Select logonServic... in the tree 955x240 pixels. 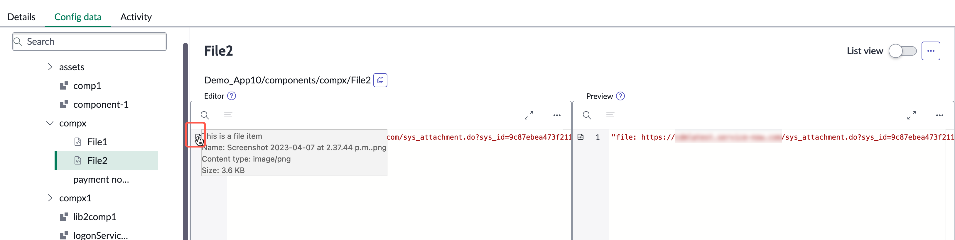pyautogui.click(x=100, y=235)
